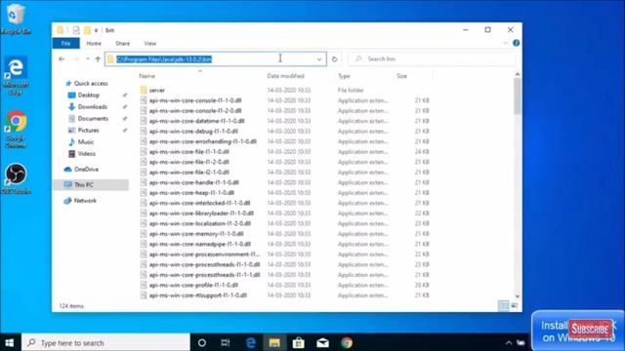Click the New folder quick access icon
Viewport: 625px width, 351px height.
(x=87, y=30)
